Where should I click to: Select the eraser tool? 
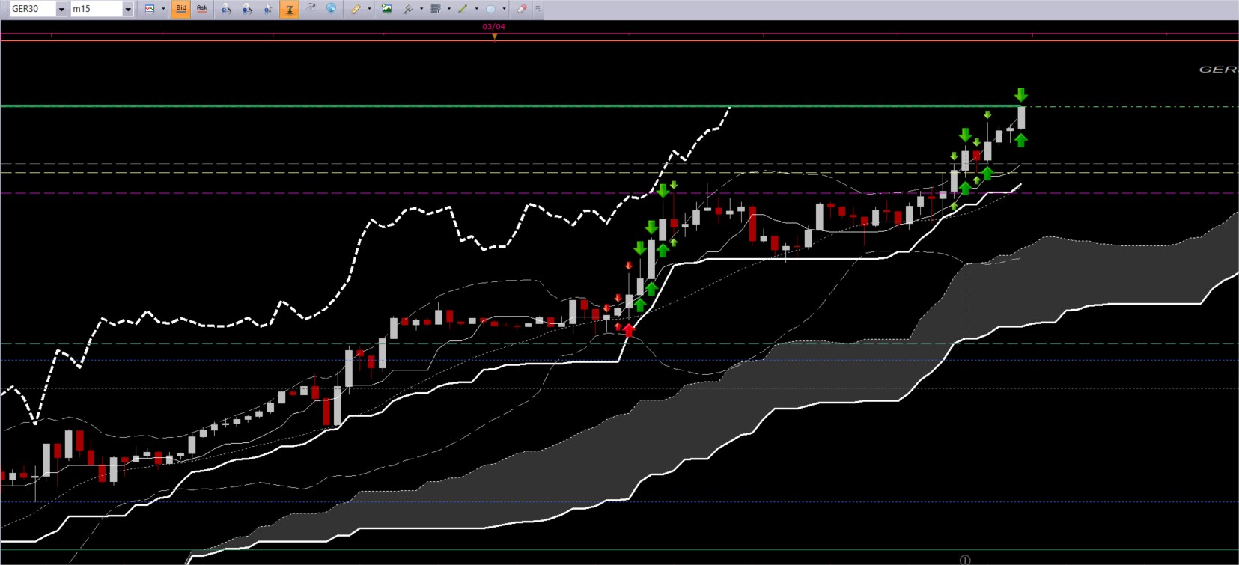(x=522, y=9)
